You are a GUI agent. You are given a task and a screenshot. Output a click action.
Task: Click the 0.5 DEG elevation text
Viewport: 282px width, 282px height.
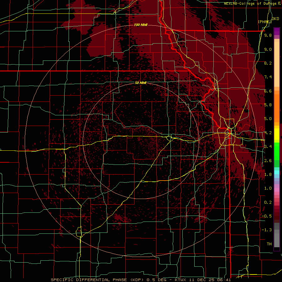156,280
